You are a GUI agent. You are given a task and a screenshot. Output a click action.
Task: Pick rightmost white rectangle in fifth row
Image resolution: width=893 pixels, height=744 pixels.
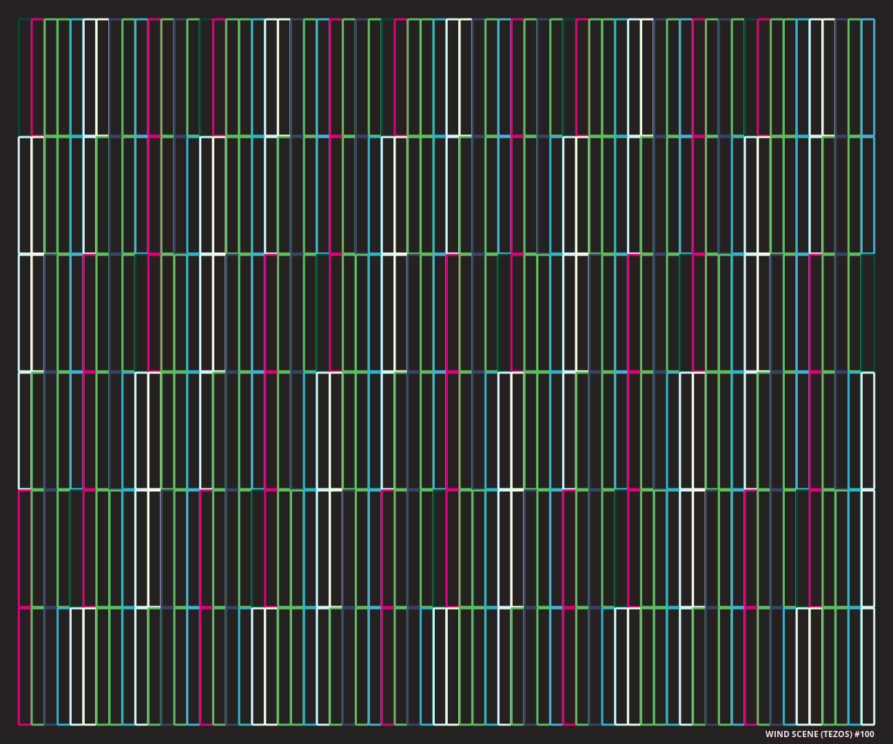coord(868,548)
